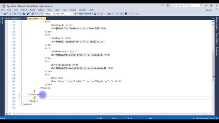Collapse the tr block at line 33
Image resolution: width=219 pixels, height=123 pixels.
(21, 48)
